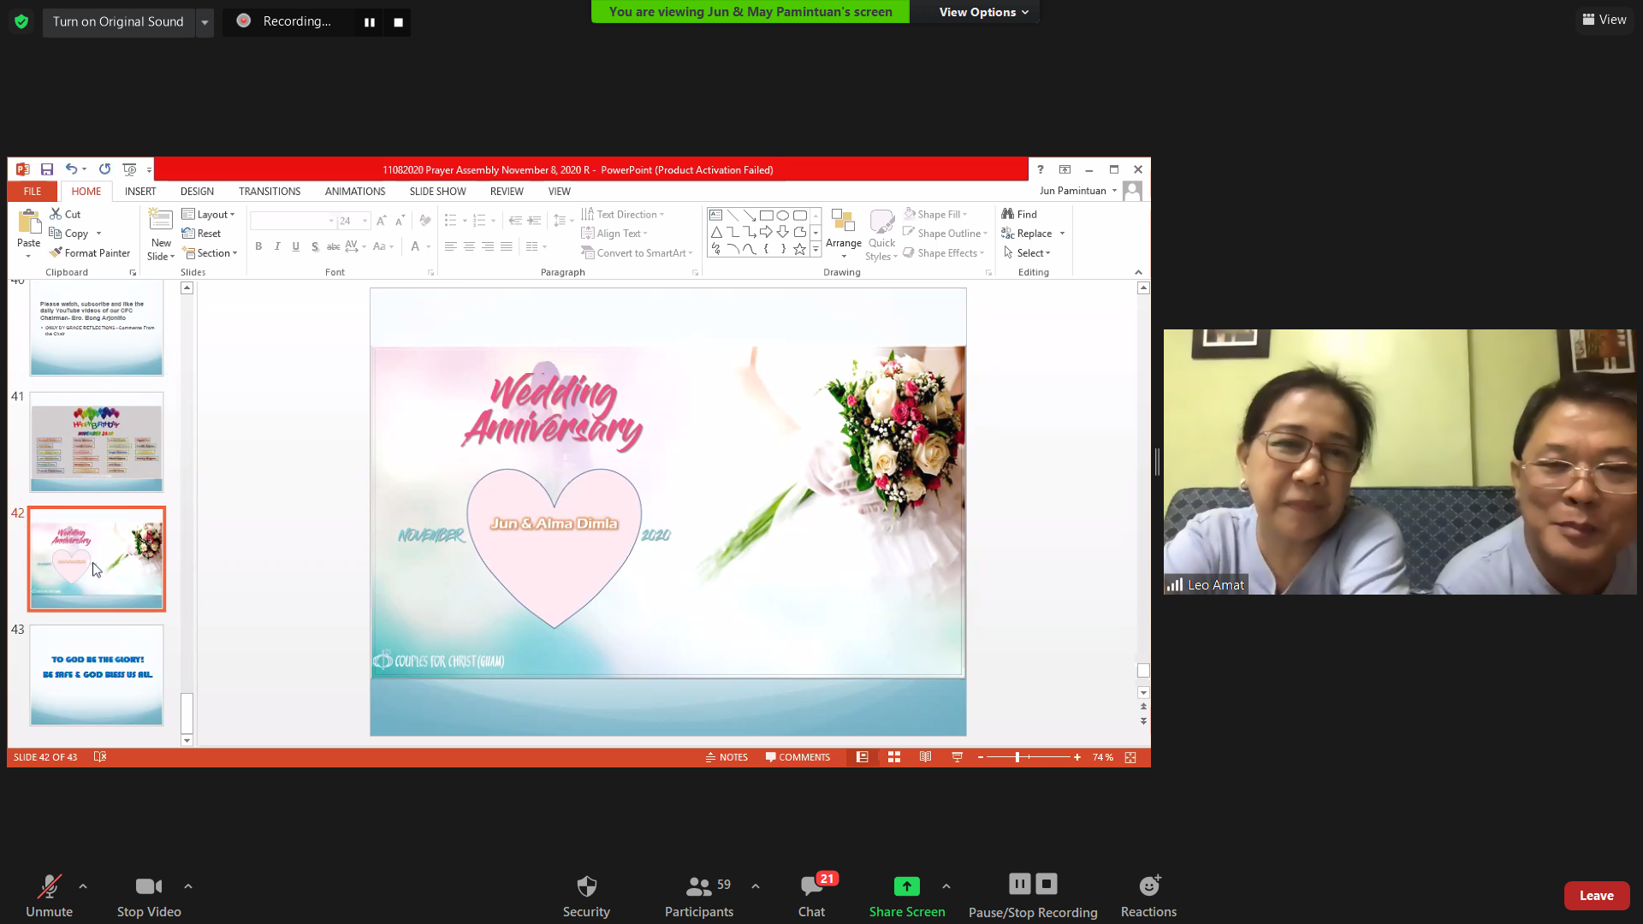
Task: Click Share Screen in Zoom
Action: pyautogui.click(x=907, y=896)
